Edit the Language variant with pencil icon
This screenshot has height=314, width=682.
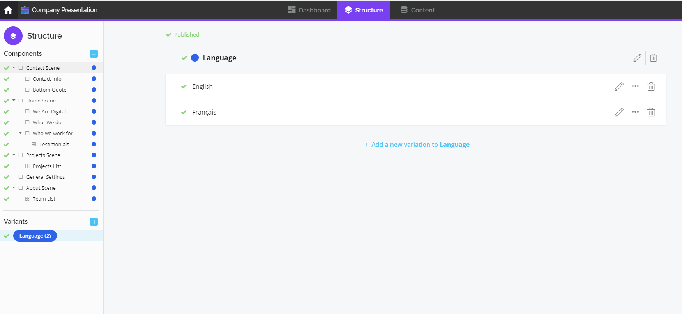click(638, 58)
